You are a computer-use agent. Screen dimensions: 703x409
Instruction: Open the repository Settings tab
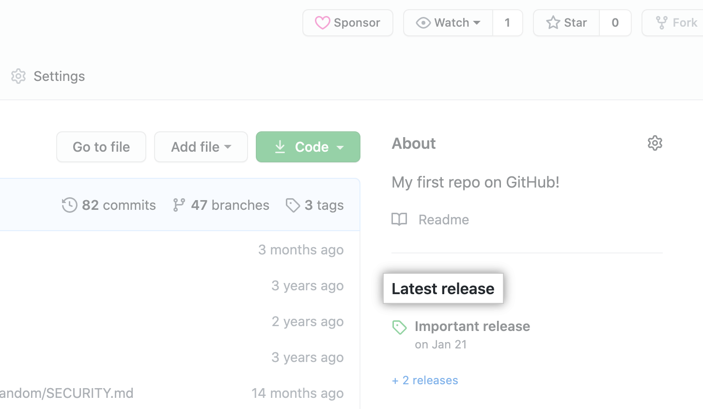click(x=47, y=76)
